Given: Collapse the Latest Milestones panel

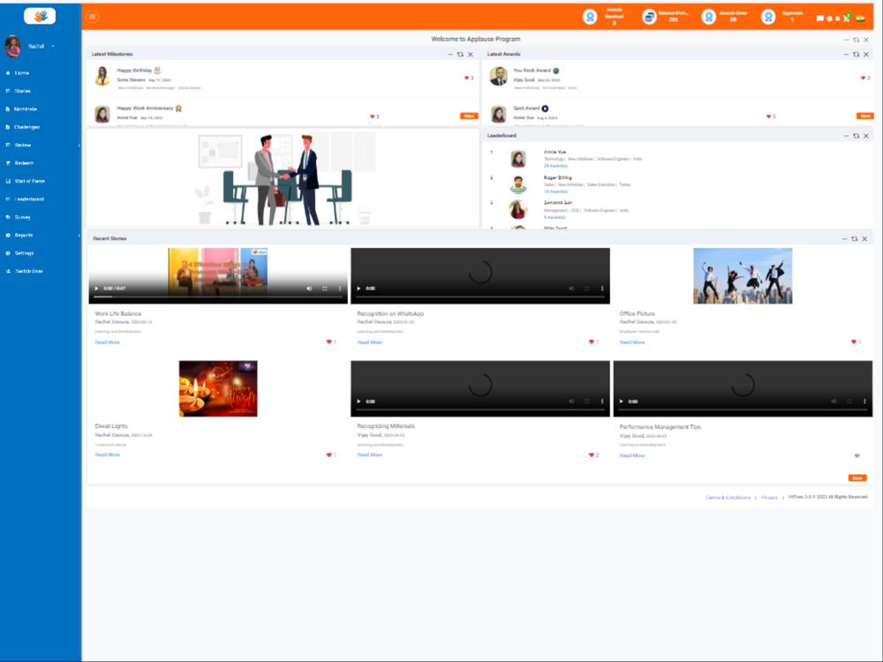Looking at the screenshot, I should click(450, 55).
